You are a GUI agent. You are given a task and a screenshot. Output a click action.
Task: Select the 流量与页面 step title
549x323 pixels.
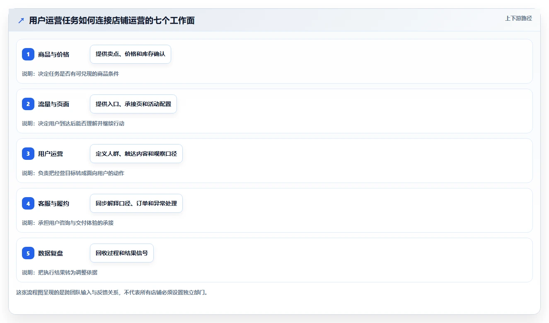(53, 104)
